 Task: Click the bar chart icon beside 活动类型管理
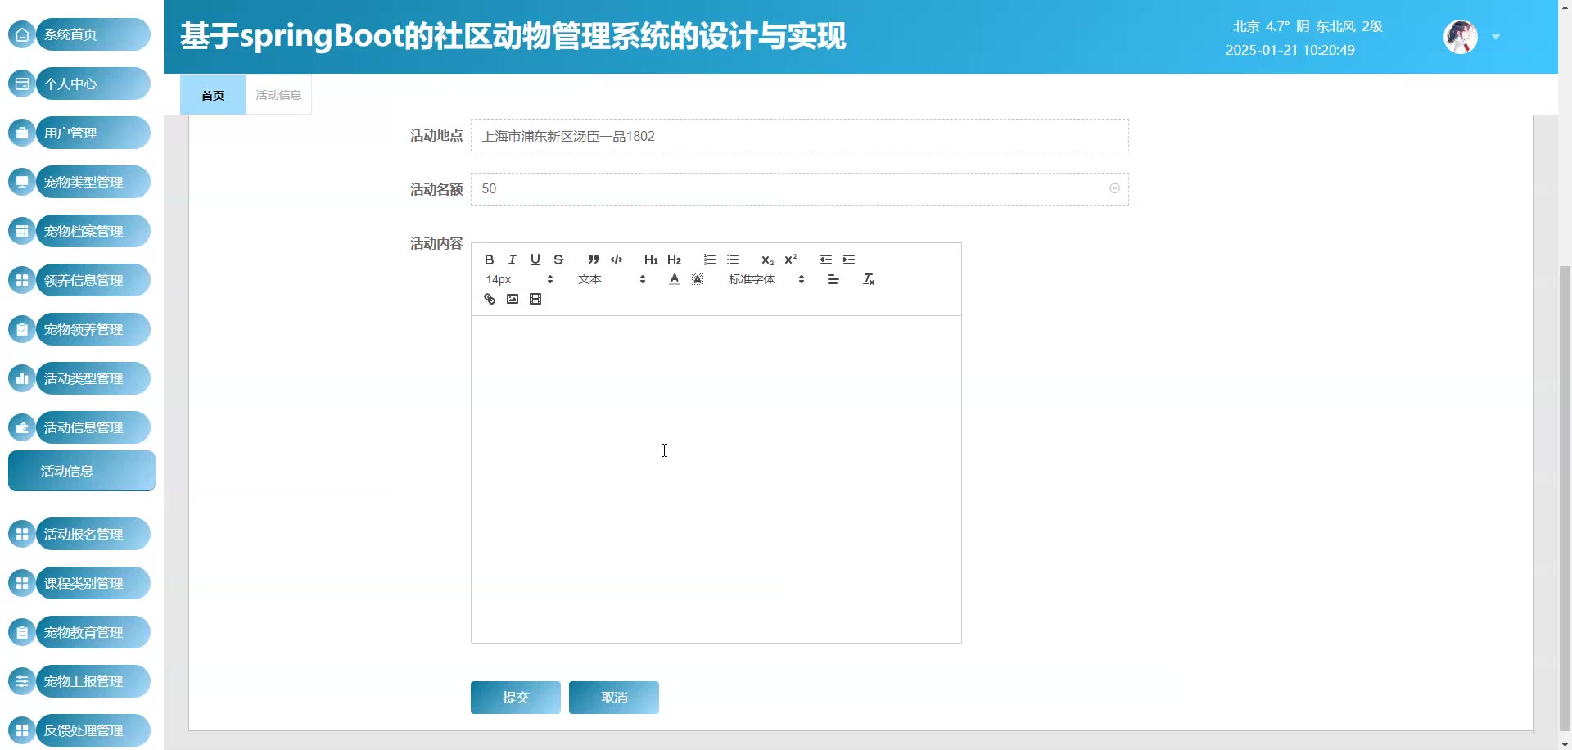22,378
